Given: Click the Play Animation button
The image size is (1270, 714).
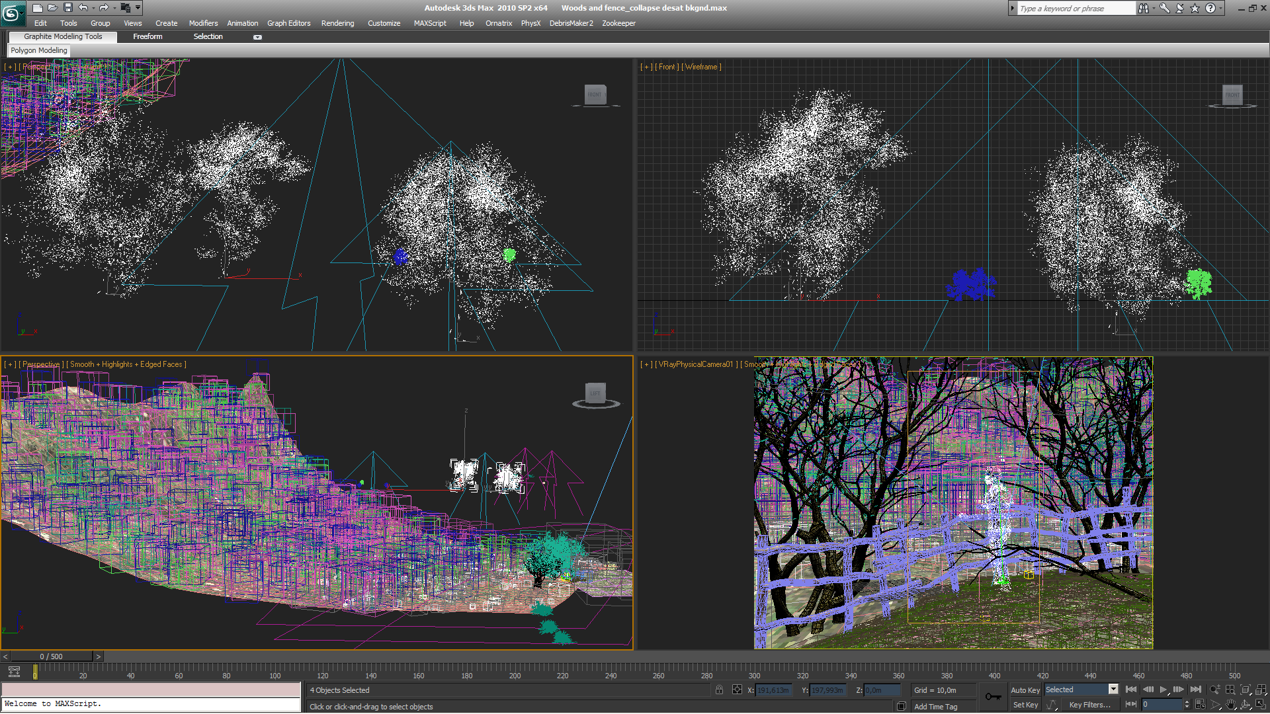Looking at the screenshot, I should click(1164, 690).
